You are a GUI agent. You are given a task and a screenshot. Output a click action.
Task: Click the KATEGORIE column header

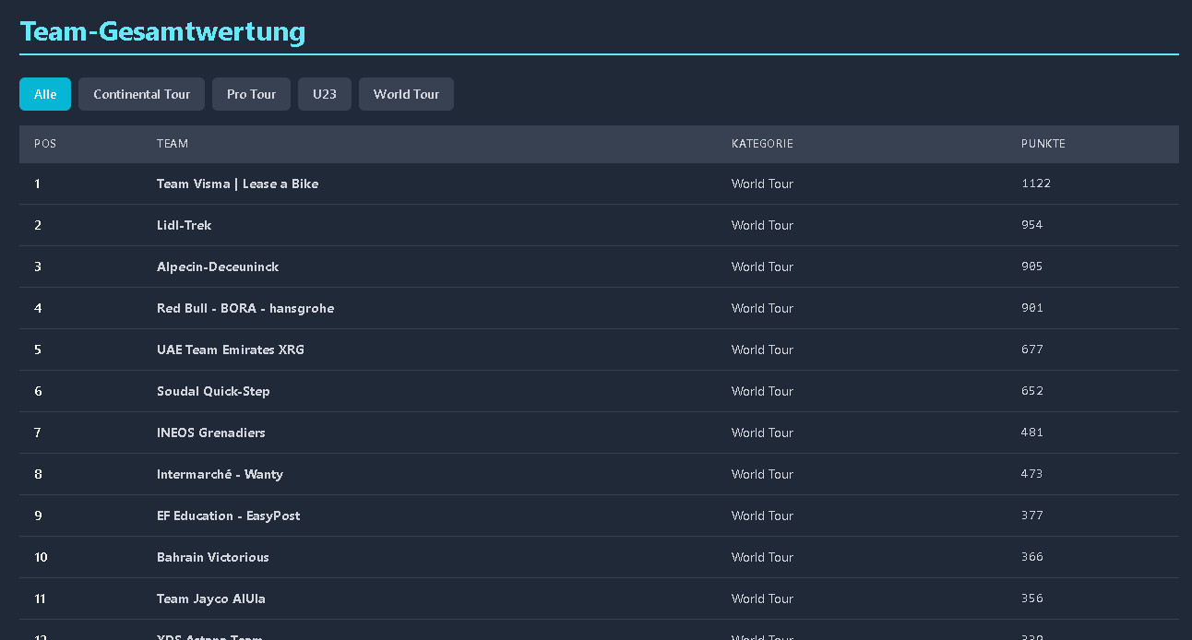(x=762, y=144)
